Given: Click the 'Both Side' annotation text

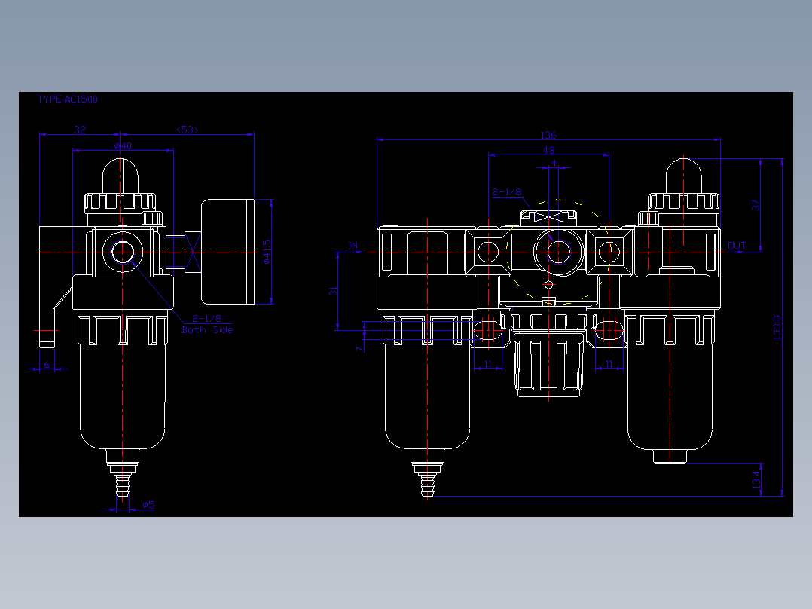Looking at the screenshot, I should pos(207,329).
